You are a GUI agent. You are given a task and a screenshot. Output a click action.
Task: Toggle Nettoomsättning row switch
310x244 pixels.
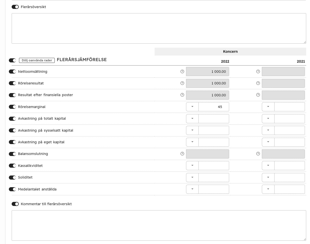pyautogui.click(x=12, y=72)
